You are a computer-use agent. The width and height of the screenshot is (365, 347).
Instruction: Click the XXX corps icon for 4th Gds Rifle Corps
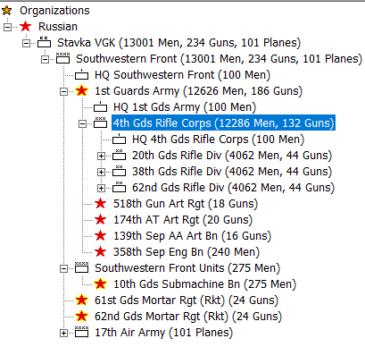[x=100, y=123]
